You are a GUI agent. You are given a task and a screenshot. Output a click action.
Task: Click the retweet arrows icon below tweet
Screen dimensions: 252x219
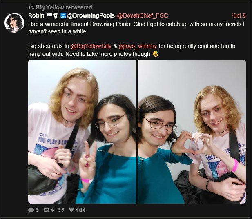[x=46, y=210]
